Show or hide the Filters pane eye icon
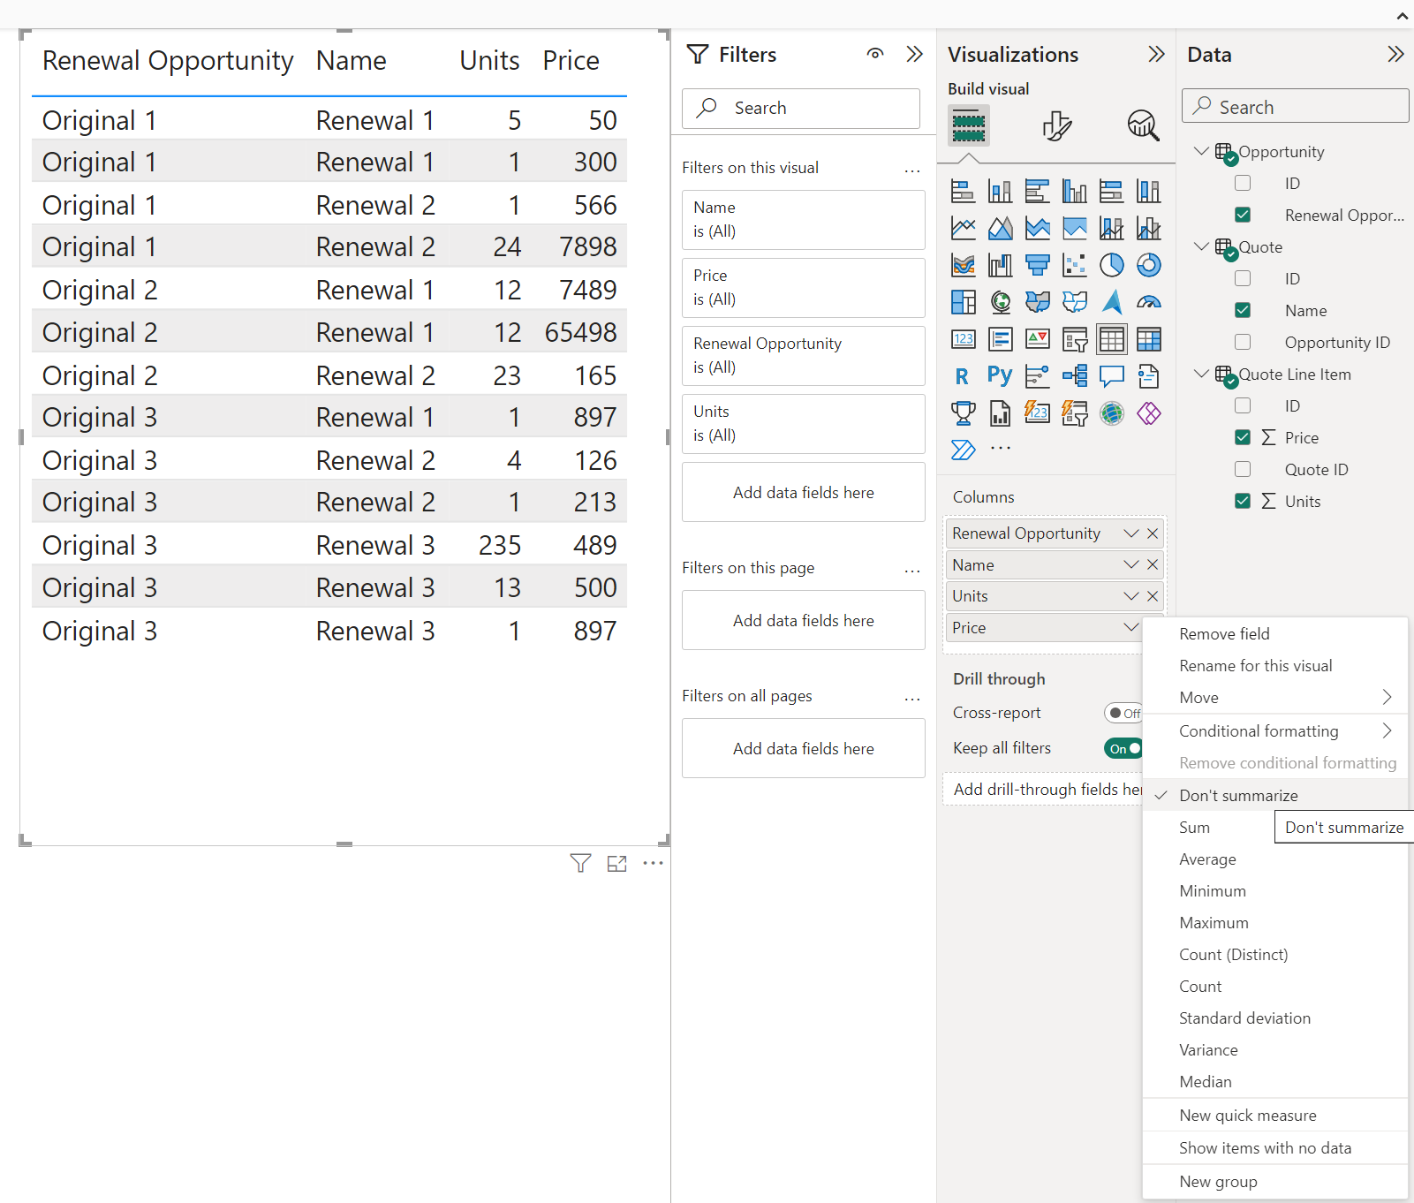 (x=875, y=54)
